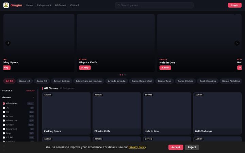The height and width of the screenshot is (153, 245).
Task: Select the All category chip
Action: (x=10, y=81)
